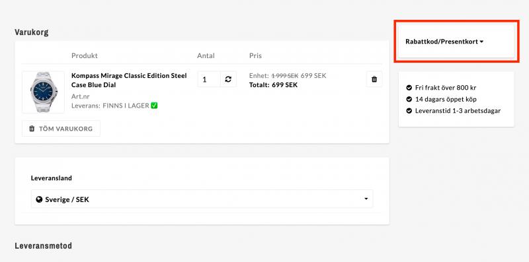Click the Pris column header
This screenshot has height=262, width=529.
pyautogui.click(x=255, y=55)
